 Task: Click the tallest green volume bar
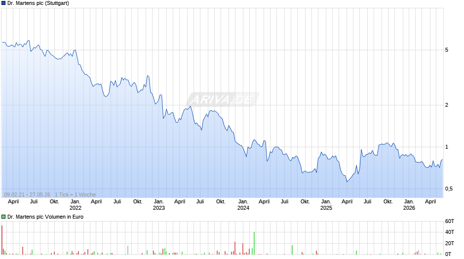pos(254,243)
